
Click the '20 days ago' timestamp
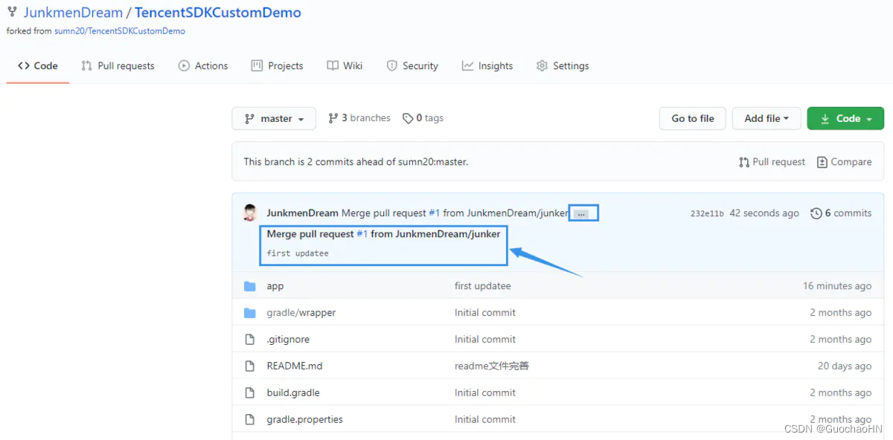[x=845, y=366]
